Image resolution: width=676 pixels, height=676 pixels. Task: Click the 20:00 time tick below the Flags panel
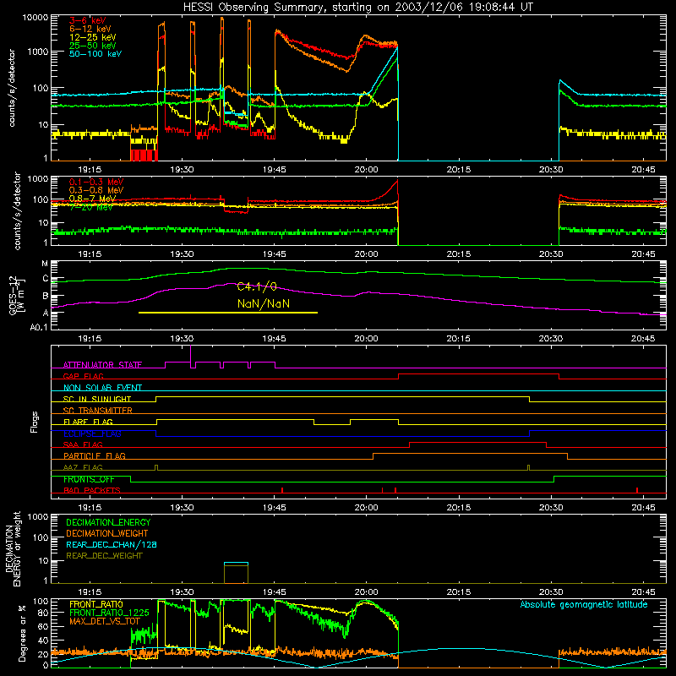(x=366, y=508)
